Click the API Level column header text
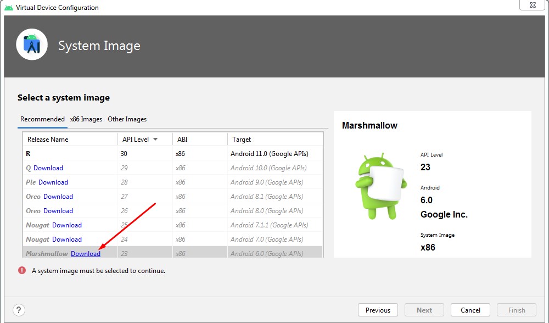 tap(136, 140)
